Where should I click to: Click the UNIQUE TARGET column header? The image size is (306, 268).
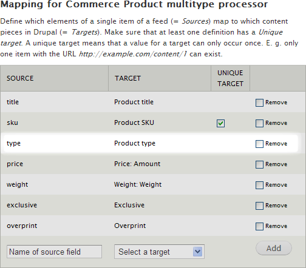pyautogui.click(x=230, y=78)
